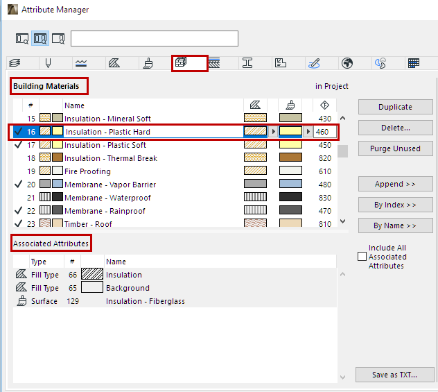This screenshot has width=438, height=392.
Task: Click brown surface swatch of Thermal Break
Action: [x=290, y=157]
